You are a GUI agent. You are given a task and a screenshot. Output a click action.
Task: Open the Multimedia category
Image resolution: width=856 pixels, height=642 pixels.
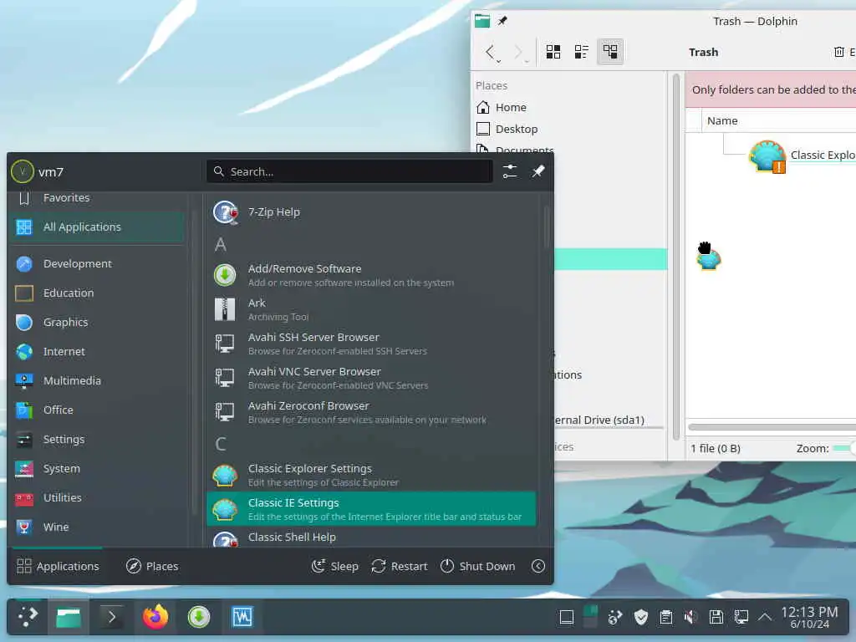click(x=97, y=380)
